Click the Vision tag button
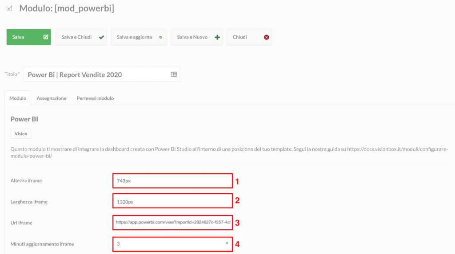455x254 pixels. pos(21,133)
